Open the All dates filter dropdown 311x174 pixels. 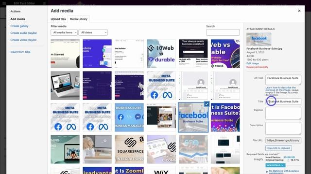click(x=93, y=32)
